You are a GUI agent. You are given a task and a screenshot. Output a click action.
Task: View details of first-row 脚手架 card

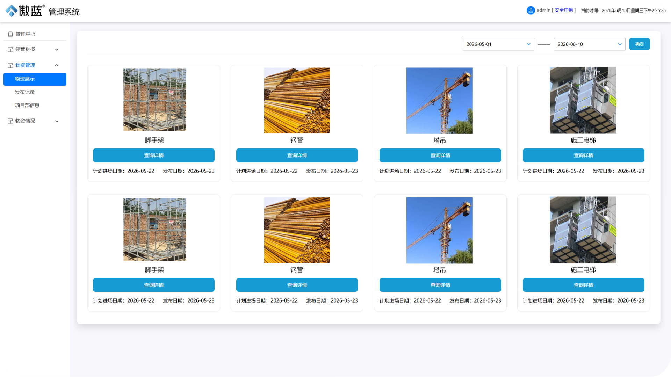(x=154, y=155)
